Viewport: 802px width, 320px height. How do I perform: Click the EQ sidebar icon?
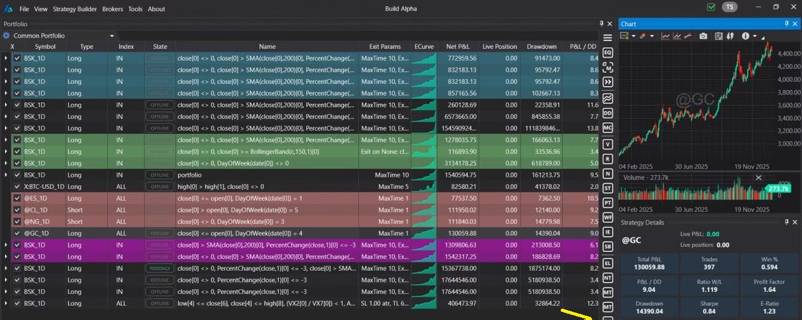click(608, 52)
